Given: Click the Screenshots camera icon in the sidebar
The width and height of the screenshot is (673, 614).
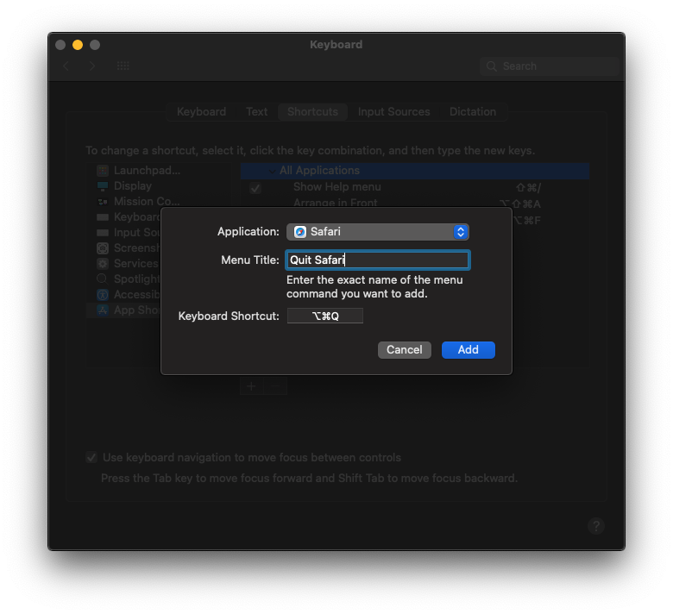Looking at the screenshot, I should coord(103,248).
